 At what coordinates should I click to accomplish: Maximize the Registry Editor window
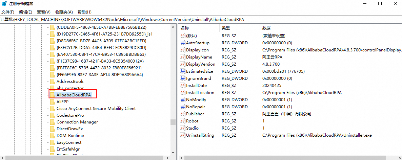[380, 4]
